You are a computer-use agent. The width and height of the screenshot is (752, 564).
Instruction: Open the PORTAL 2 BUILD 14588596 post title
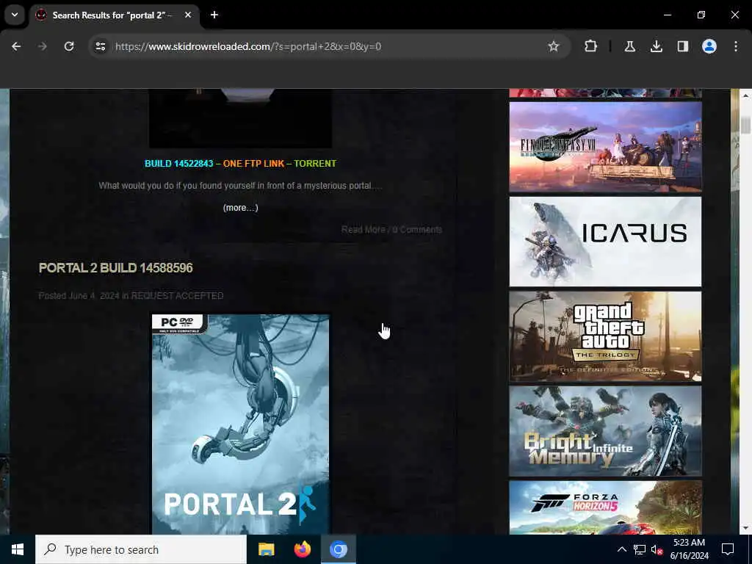(x=115, y=268)
